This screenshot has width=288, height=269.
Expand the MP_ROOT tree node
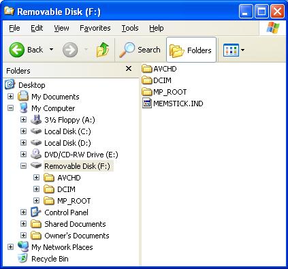[36, 200]
